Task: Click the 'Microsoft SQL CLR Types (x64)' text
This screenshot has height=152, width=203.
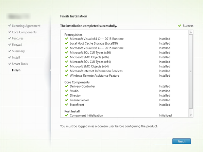Action: (90, 62)
